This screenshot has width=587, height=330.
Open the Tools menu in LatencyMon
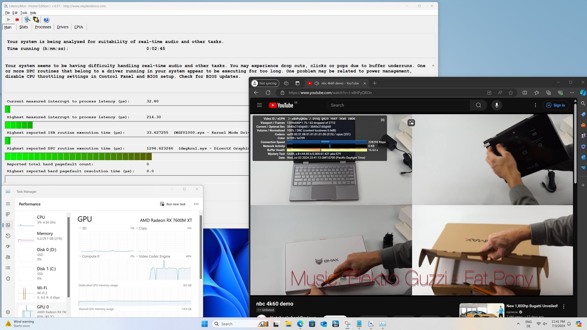24,13
